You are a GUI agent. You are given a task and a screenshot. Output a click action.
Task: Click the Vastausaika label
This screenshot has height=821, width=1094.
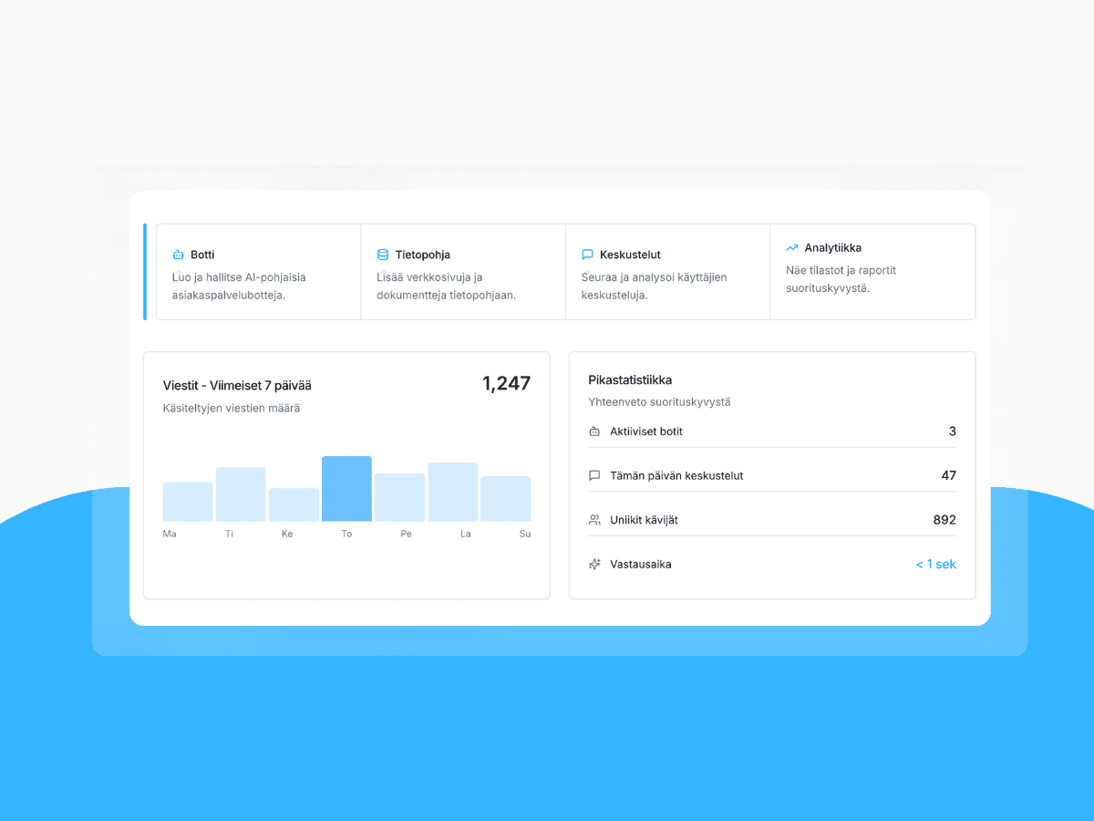click(x=641, y=565)
